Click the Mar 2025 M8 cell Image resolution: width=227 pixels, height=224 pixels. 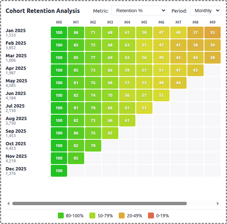195,58
